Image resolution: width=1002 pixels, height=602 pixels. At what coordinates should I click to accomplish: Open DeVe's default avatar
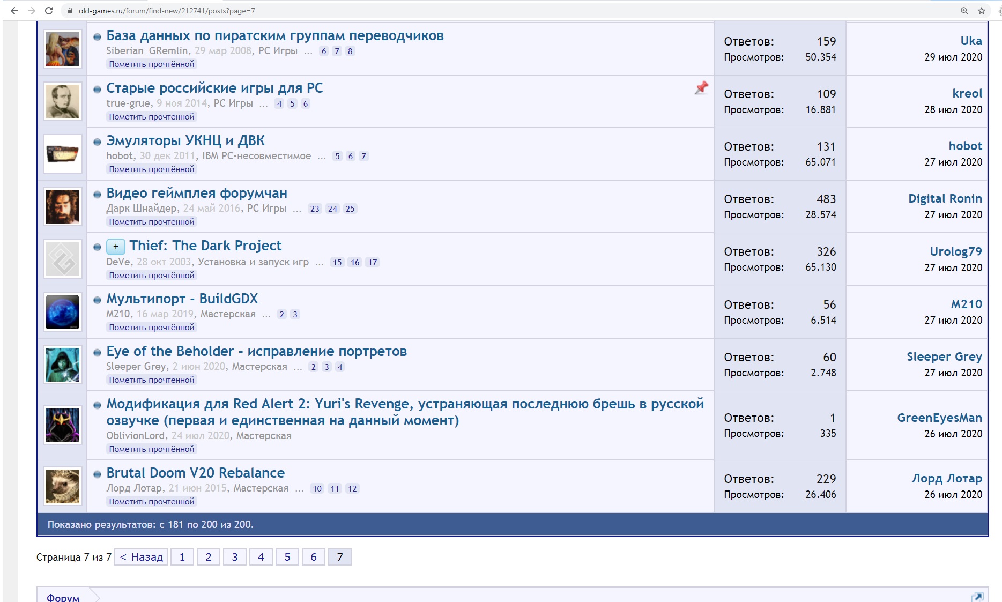tap(63, 259)
